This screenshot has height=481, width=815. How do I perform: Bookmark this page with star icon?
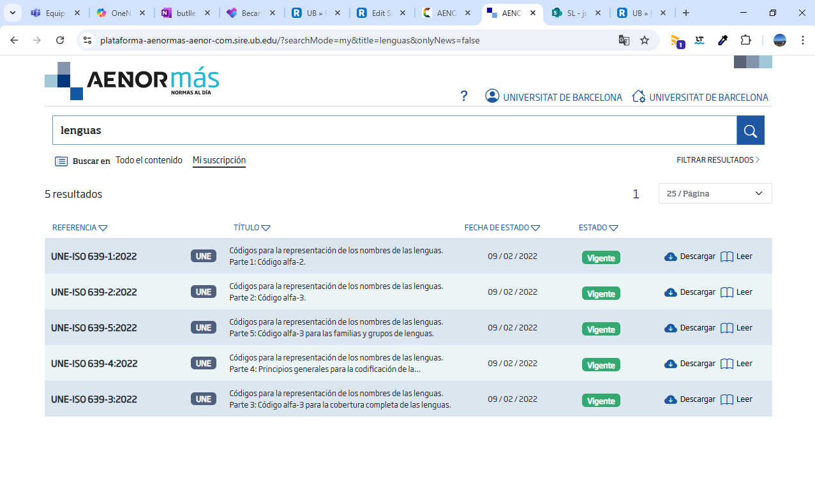(645, 40)
